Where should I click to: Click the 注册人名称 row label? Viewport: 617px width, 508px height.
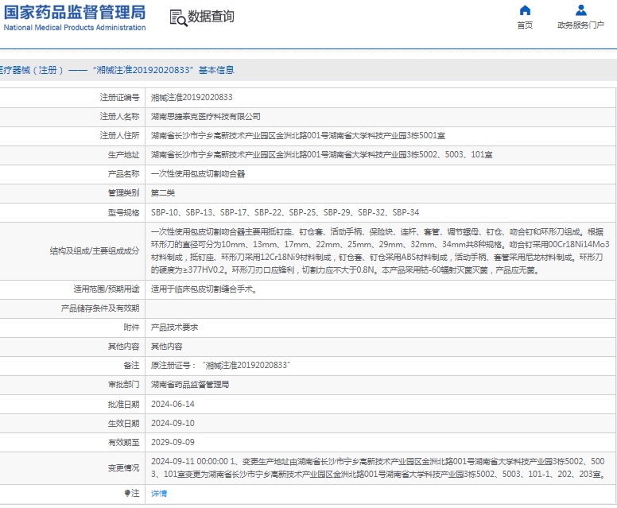pos(119,117)
